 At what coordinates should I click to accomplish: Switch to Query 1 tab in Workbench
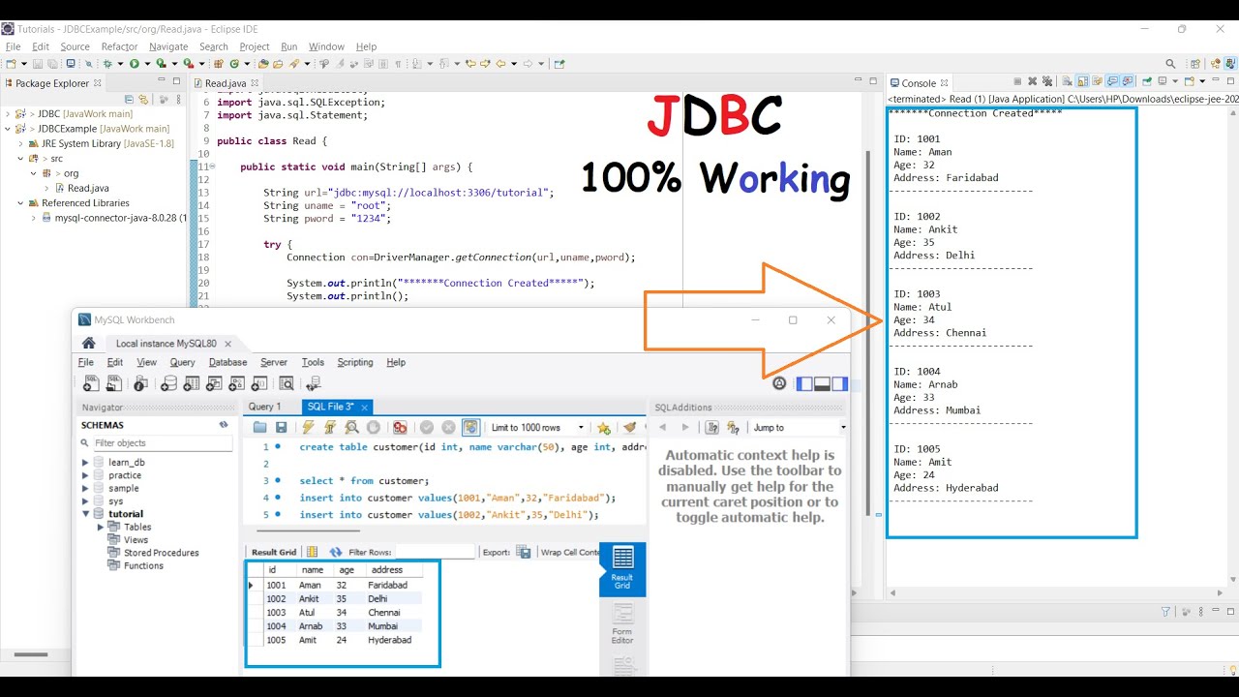[264, 407]
